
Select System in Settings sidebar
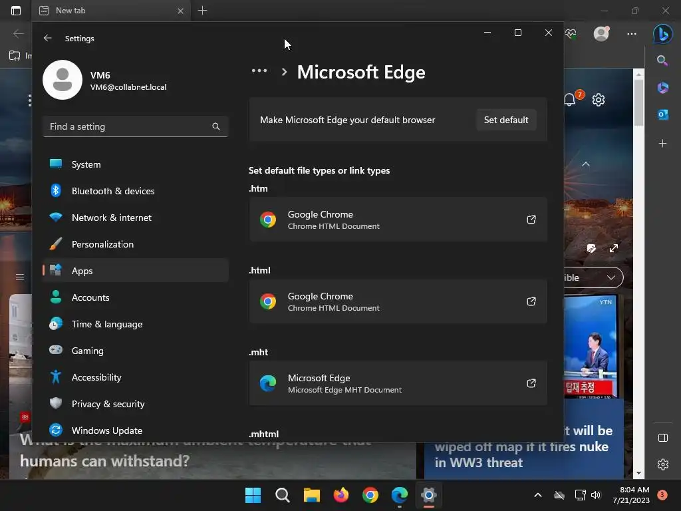(136, 164)
